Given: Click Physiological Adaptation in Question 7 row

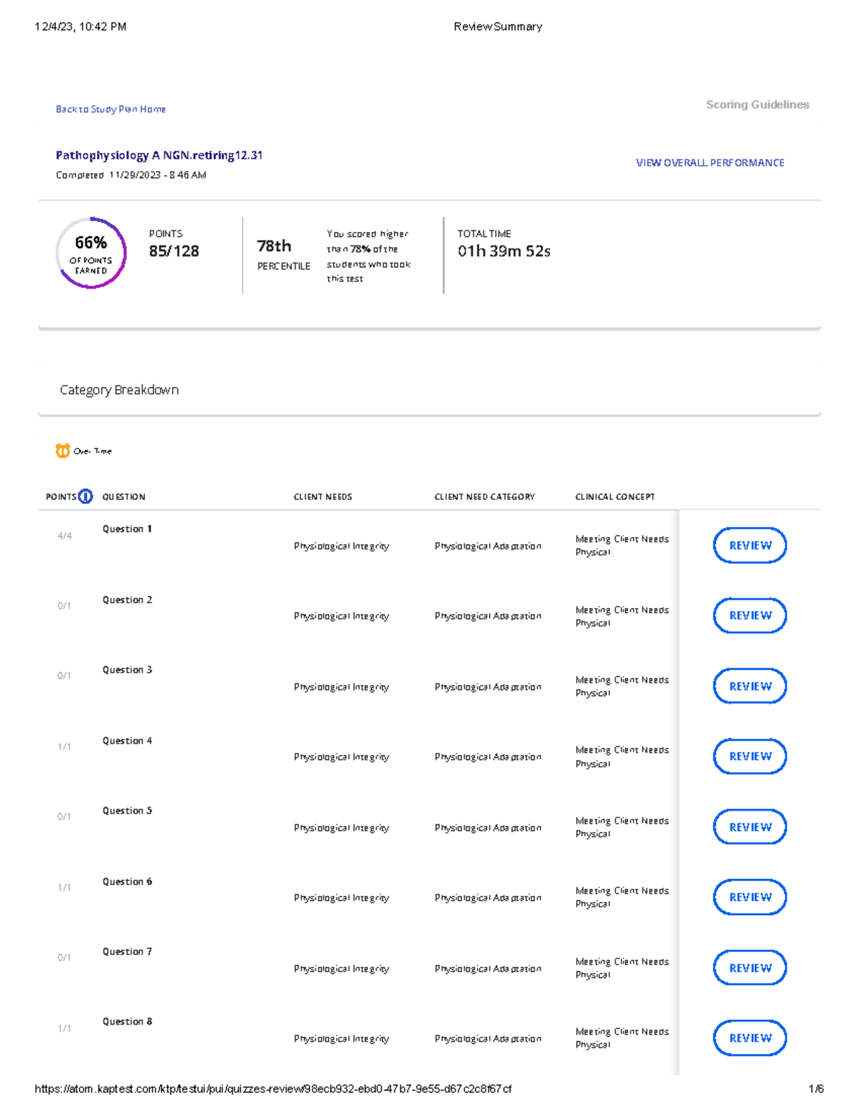Looking at the screenshot, I should (x=488, y=969).
